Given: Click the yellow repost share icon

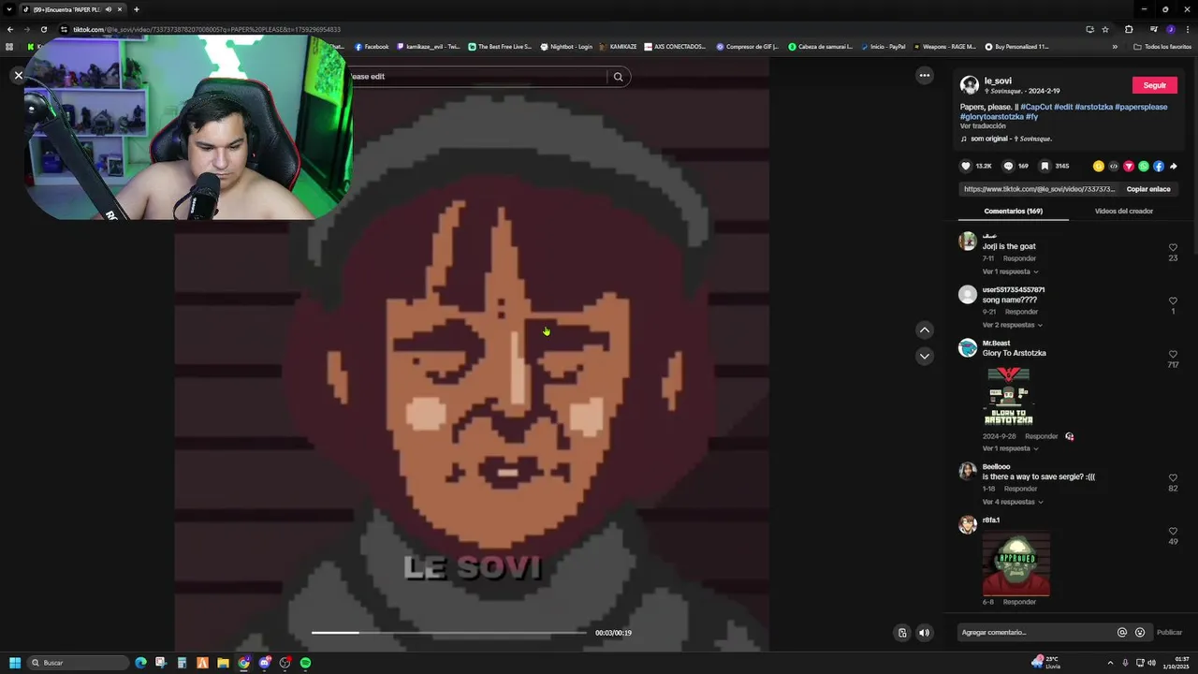Looking at the screenshot, I should click(x=1099, y=166).
